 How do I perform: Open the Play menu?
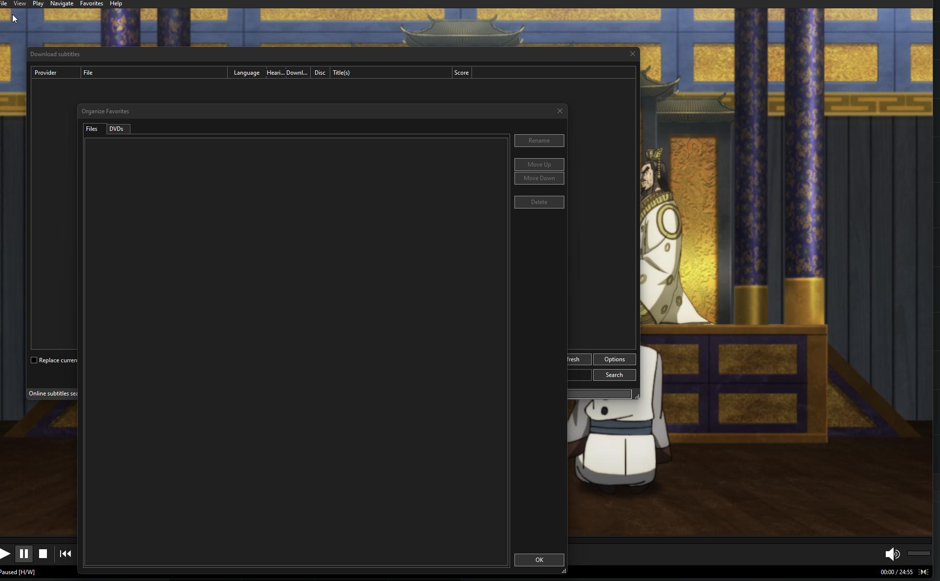coord(38,3)
